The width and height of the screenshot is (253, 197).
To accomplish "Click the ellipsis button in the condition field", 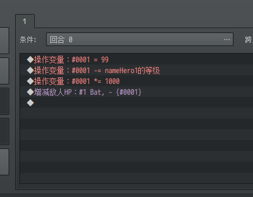I will [x=227, y=40].
